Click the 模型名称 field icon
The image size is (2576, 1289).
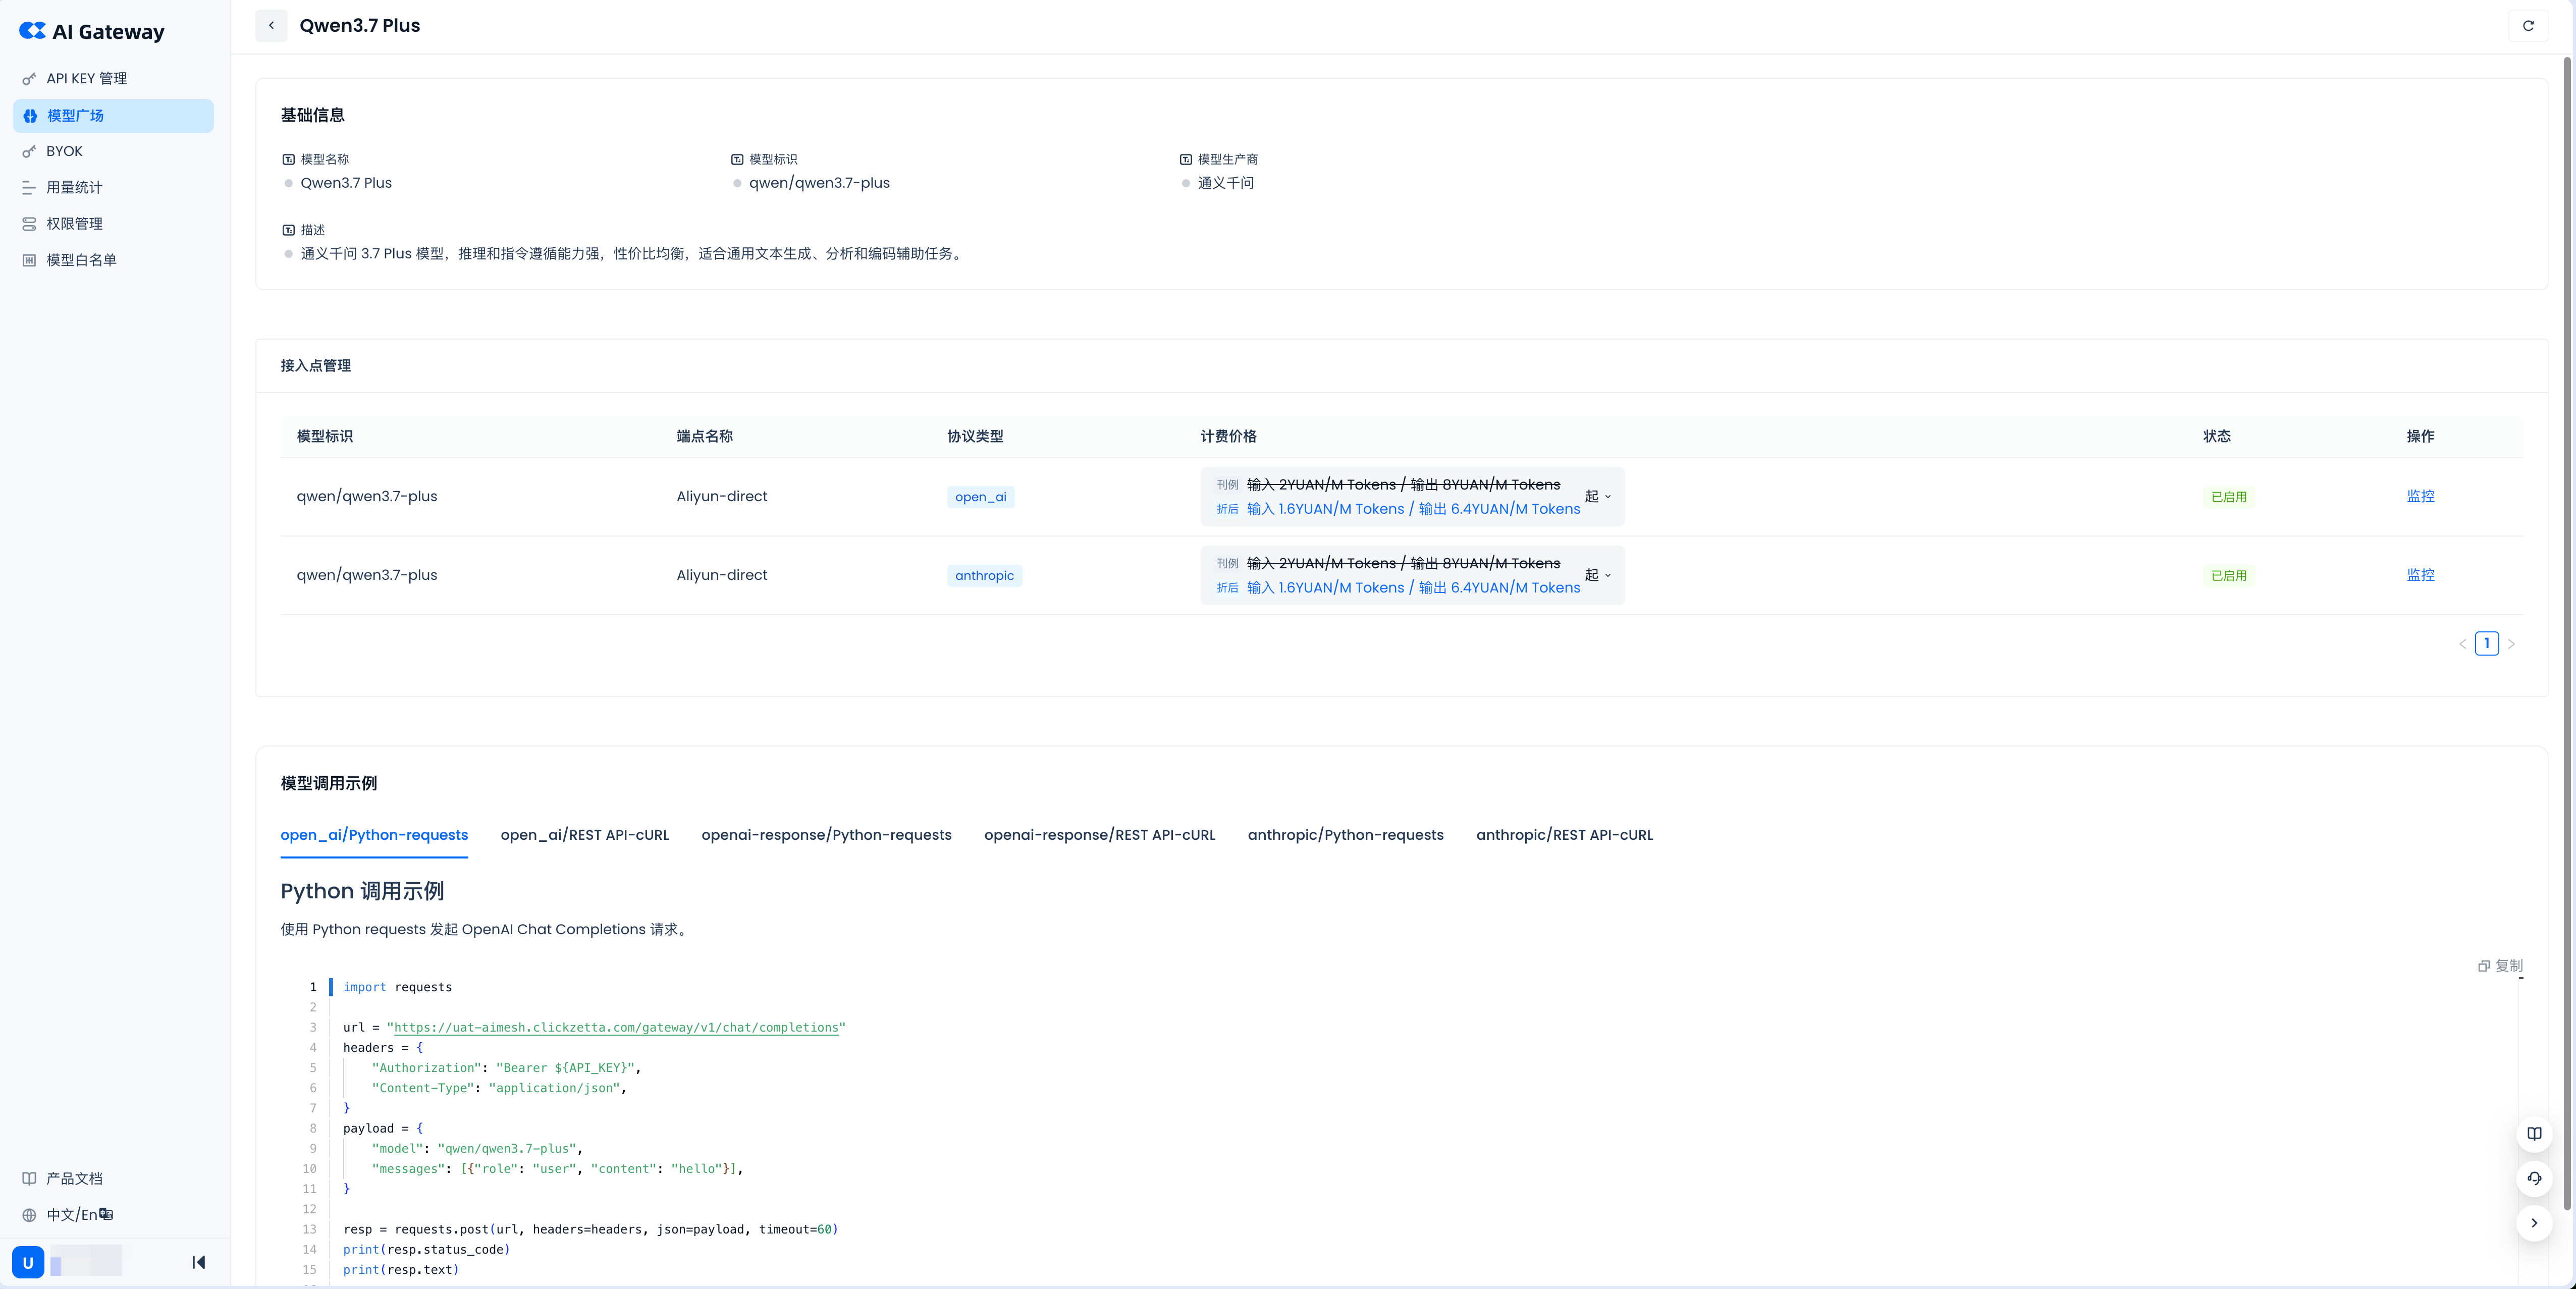point(288,159)
